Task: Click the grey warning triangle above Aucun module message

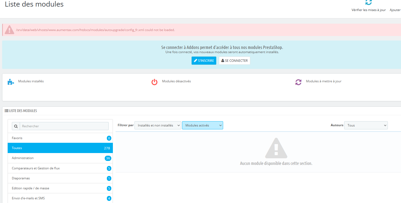Action: coord(276,148)
